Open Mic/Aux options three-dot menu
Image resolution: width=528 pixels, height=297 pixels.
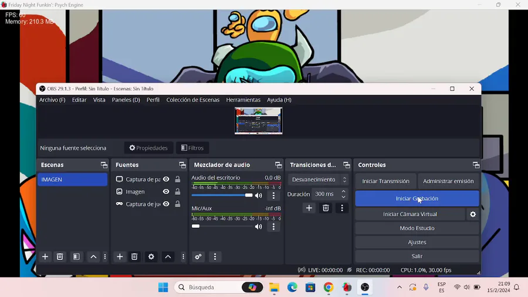(273, 227)
